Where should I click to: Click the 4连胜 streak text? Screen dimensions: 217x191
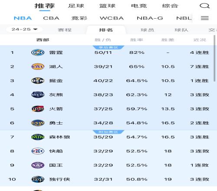point(200,53)
